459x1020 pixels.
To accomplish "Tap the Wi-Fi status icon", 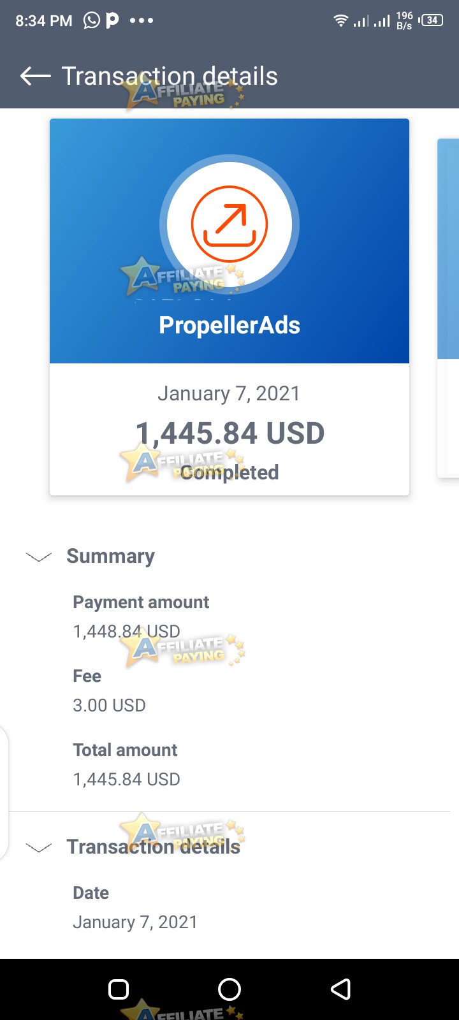I will point(341,21).
